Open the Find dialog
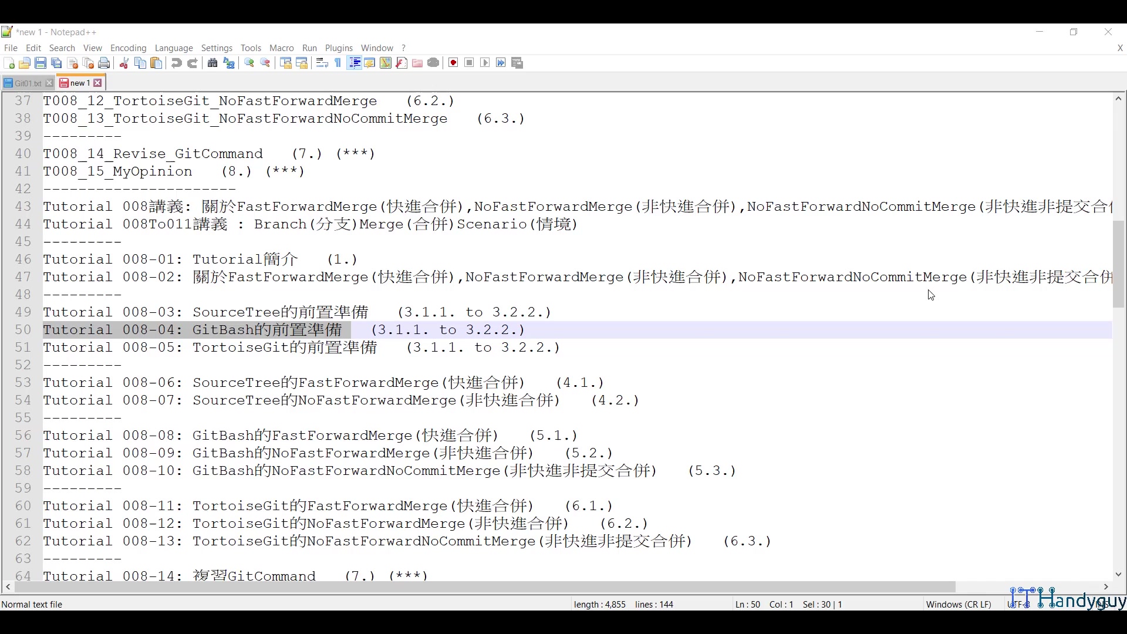 tap(212, 63)
